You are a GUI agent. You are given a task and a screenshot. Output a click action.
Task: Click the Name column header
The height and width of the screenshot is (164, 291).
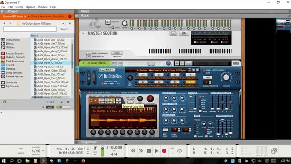(x=35, y=36)
